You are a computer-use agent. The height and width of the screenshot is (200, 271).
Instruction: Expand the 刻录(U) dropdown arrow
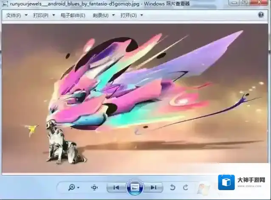click(113, 15)
